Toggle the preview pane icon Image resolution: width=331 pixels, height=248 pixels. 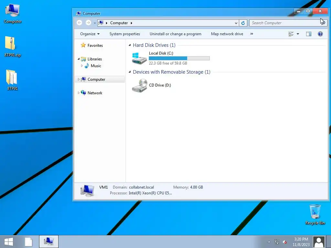[309, 34]
